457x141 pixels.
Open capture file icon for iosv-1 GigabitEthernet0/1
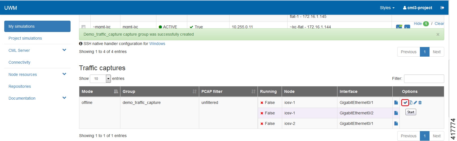(x=396, y=102)
